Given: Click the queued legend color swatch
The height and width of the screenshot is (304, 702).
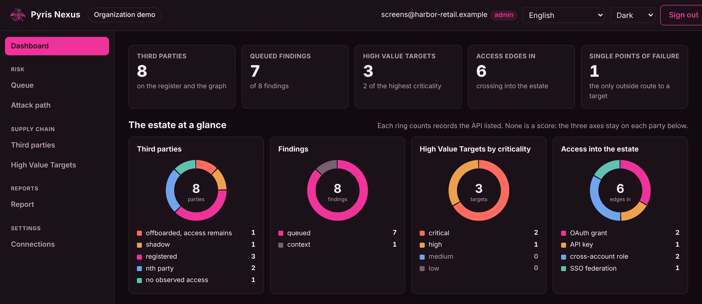Looking at the screenshot, I should (x=281, y=233).
